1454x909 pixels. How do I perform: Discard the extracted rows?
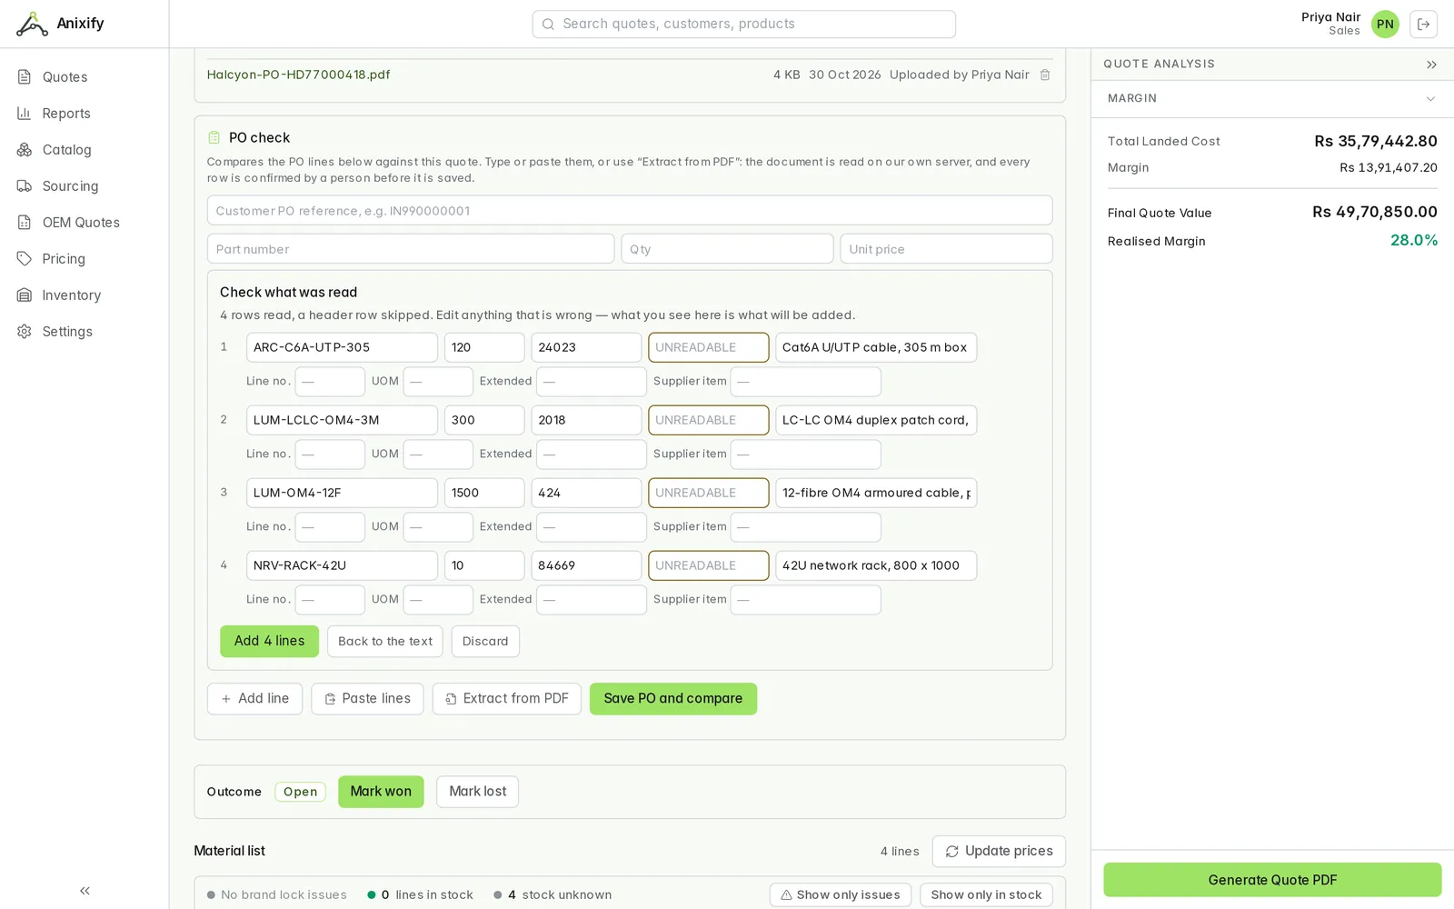(485, 641)
